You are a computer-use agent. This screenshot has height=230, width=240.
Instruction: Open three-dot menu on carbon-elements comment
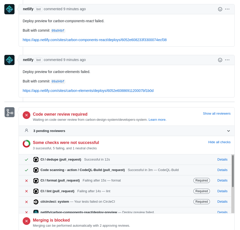click(227, 60)
